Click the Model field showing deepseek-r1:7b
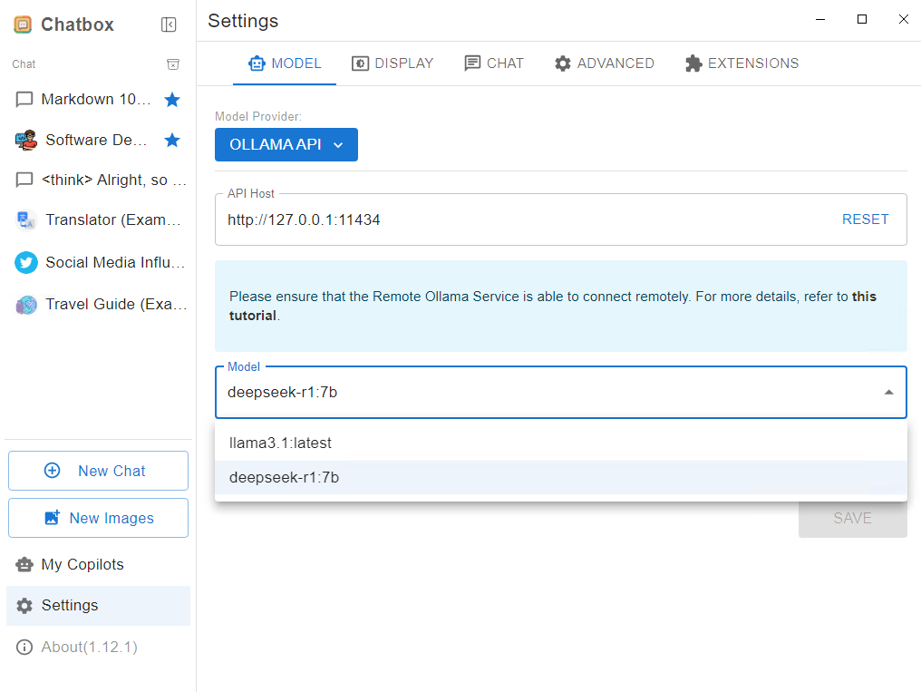This screenshot has width=921, height=692. 561,393
